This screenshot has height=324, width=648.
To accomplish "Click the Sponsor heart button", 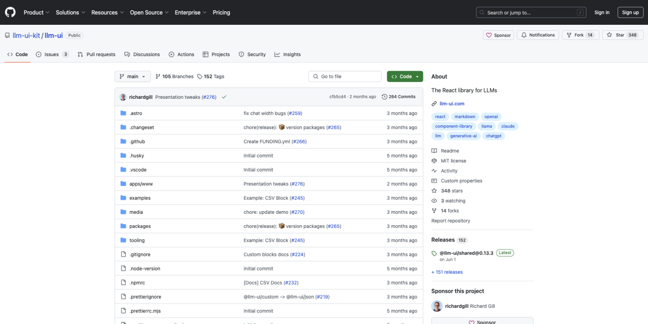I will tap(498, 35).
